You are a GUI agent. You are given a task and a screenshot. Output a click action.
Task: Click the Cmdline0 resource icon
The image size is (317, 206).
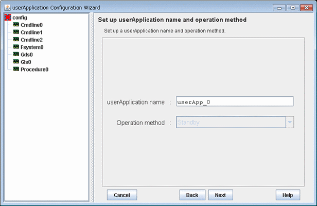coord(16,25)
